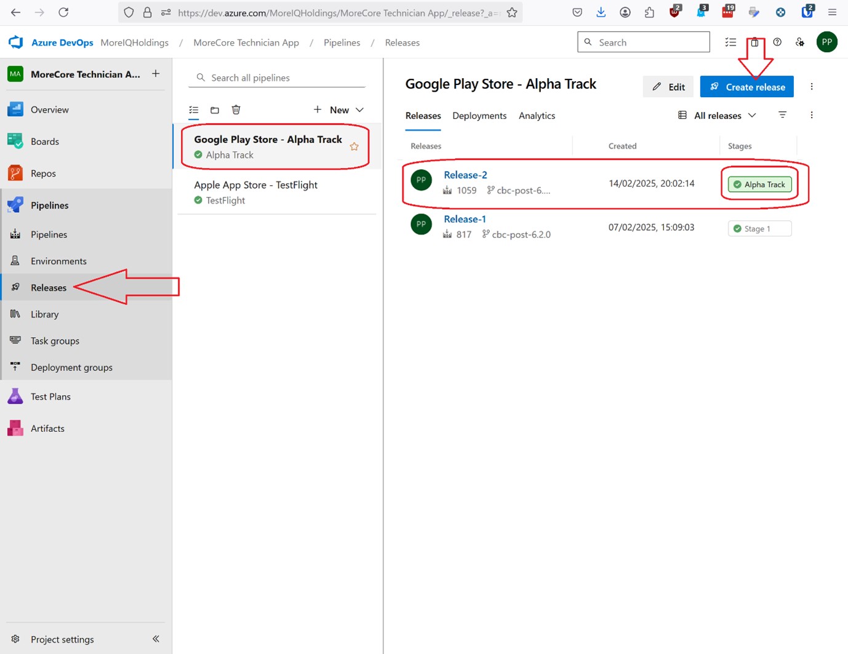Collapse the sidebar with the double chevron
Viewport: 848px width, 654px height.
pos(156,639)
